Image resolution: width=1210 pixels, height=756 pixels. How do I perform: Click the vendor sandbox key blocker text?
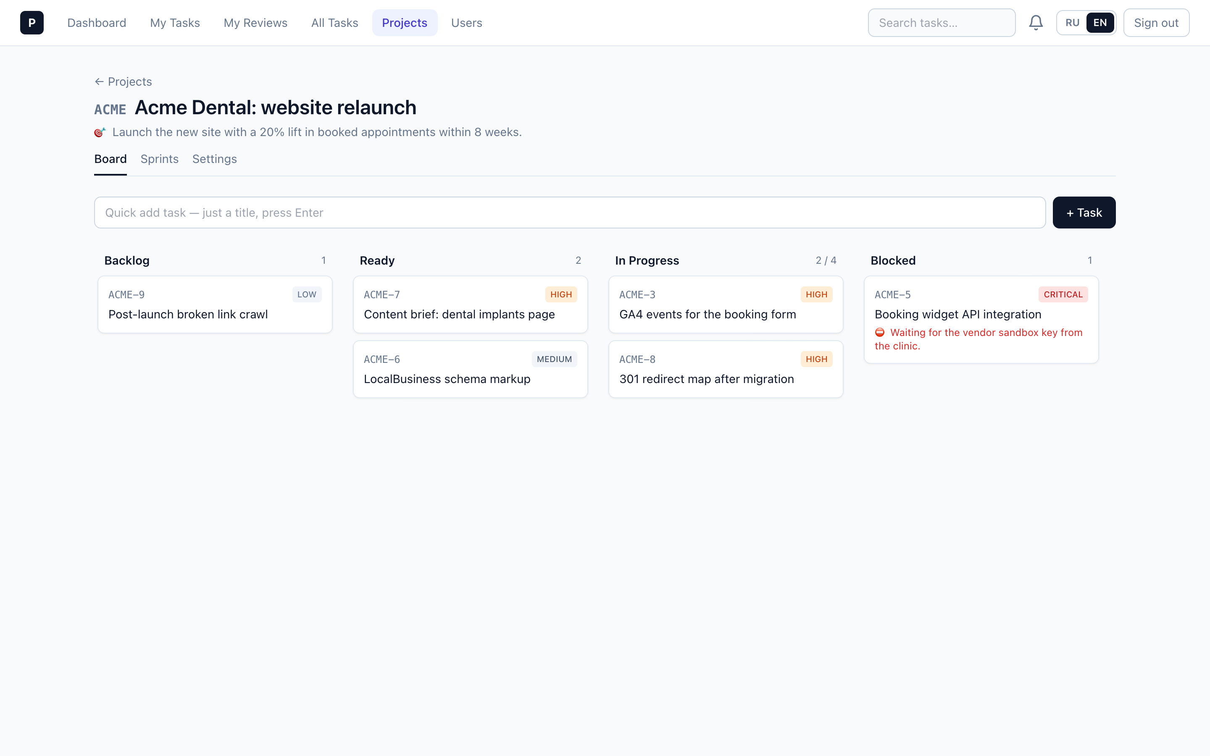[x=979, y=339]
